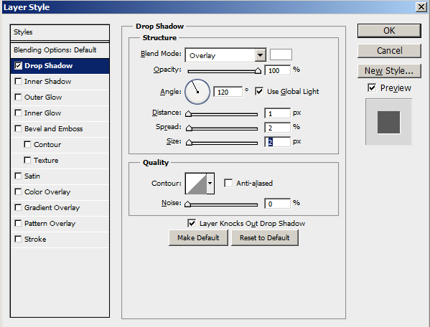430x327 pixels.
Task: Click the shadow color swatch
Action: click(x=281, y=54)
